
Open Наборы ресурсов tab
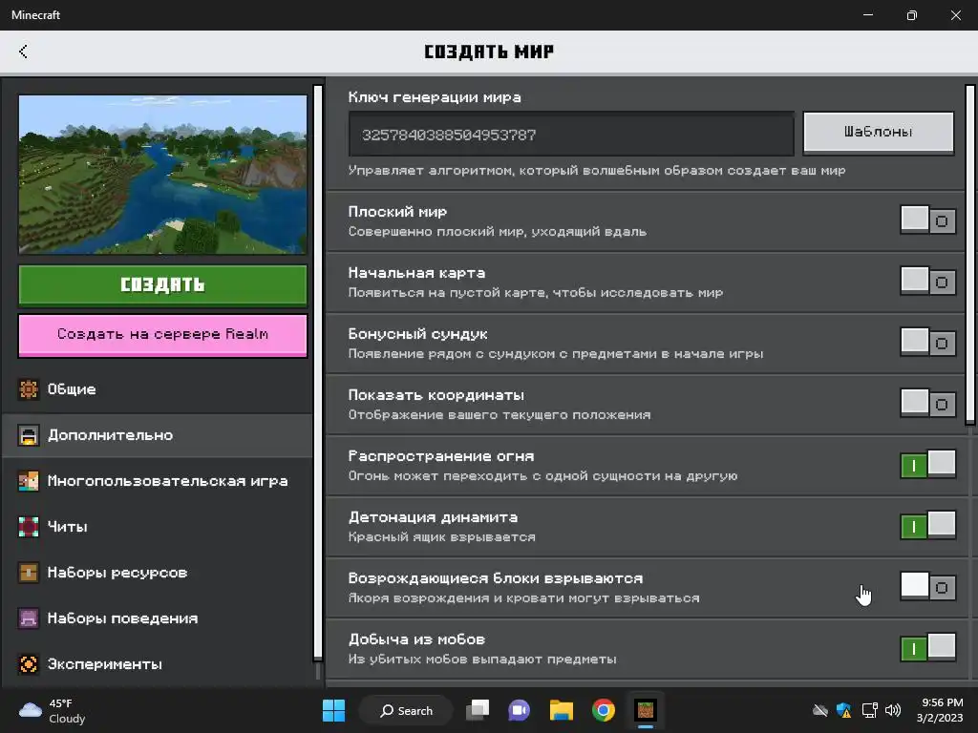(x=158, y=573)
